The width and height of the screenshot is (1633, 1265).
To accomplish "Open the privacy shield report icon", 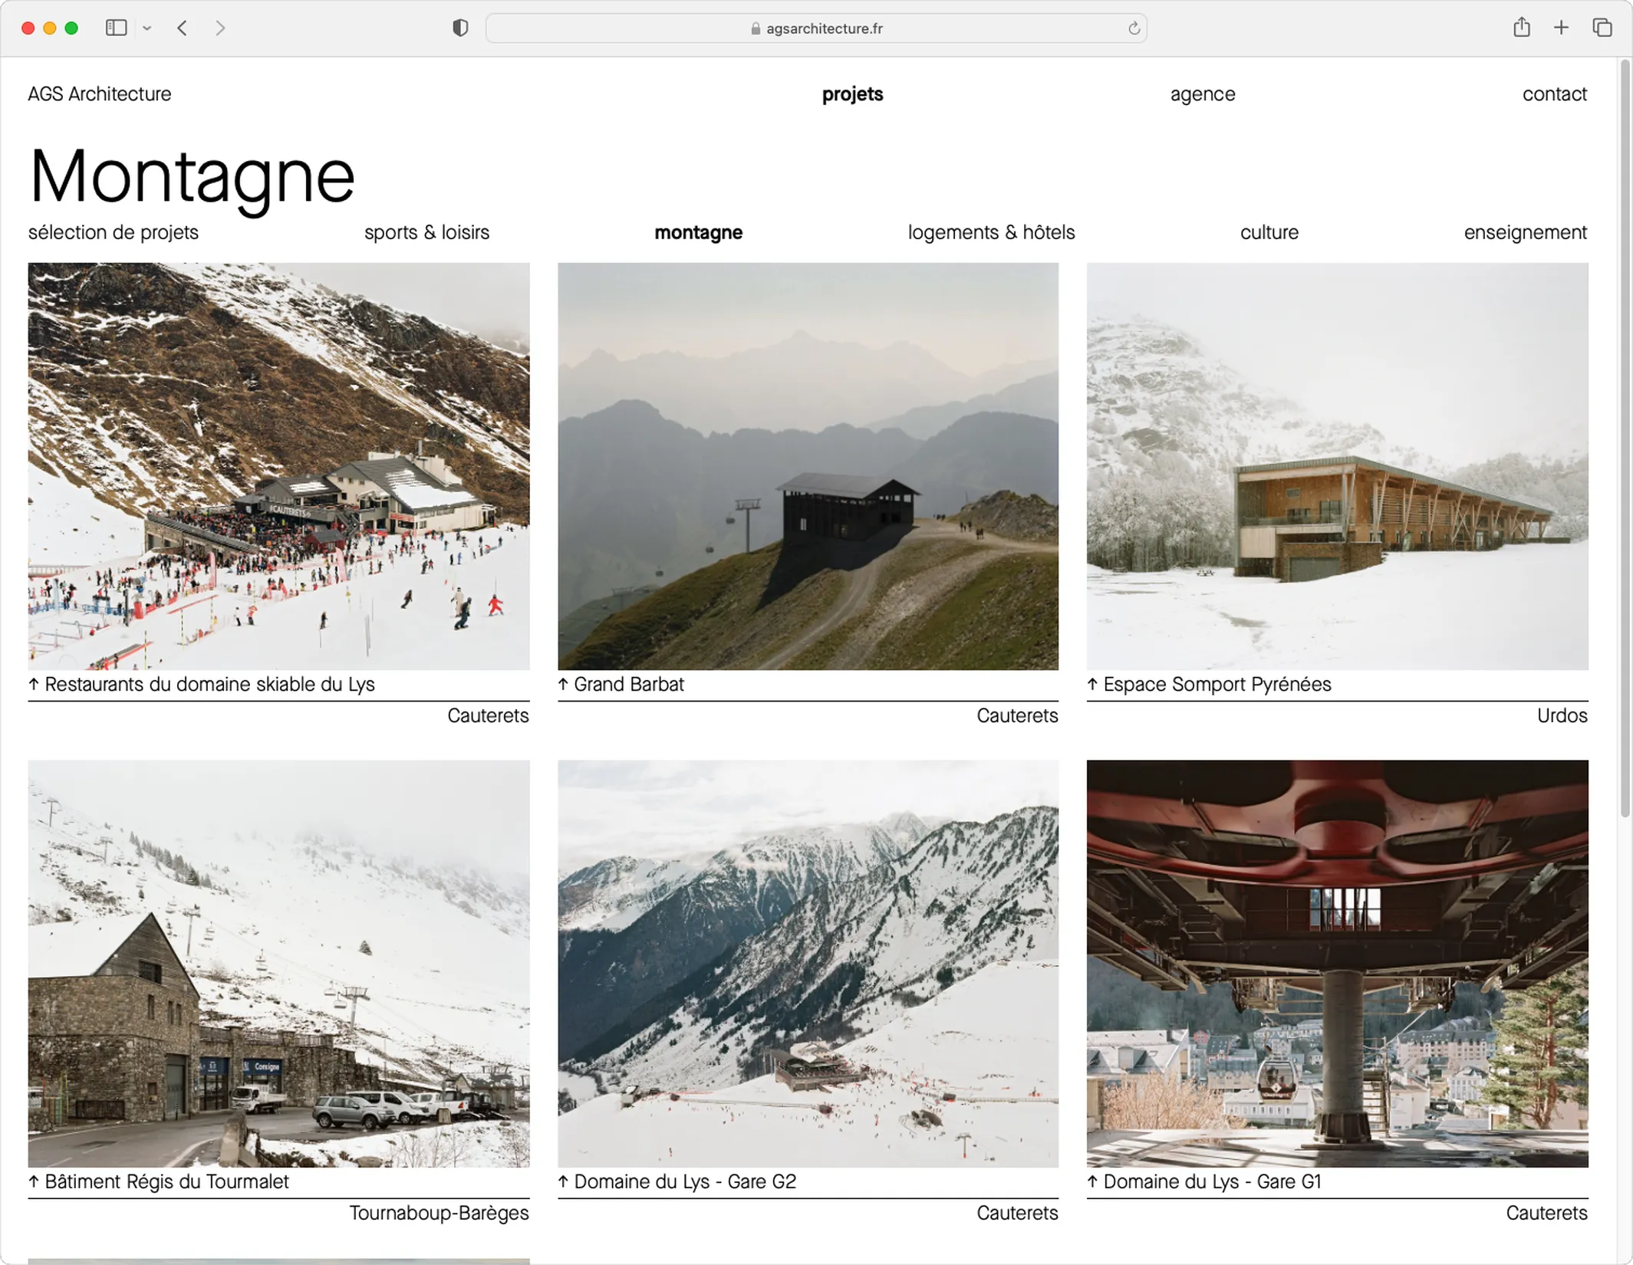I will [x=459, y=28].
